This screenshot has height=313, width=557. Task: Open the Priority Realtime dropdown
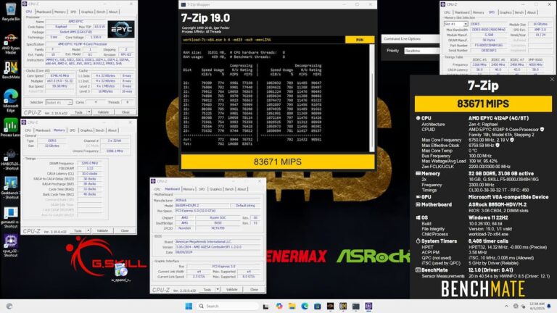[421, 51]
